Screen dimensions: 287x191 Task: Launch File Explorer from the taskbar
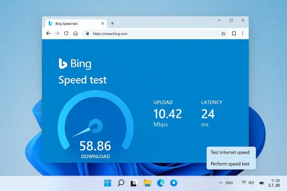click(x=147, y=183)
